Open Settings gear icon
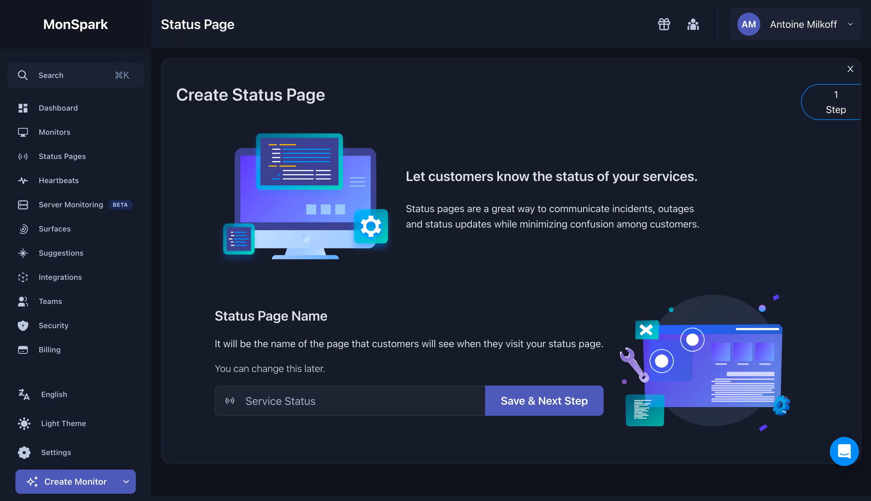Screen dimensions: 871x501 24,452
